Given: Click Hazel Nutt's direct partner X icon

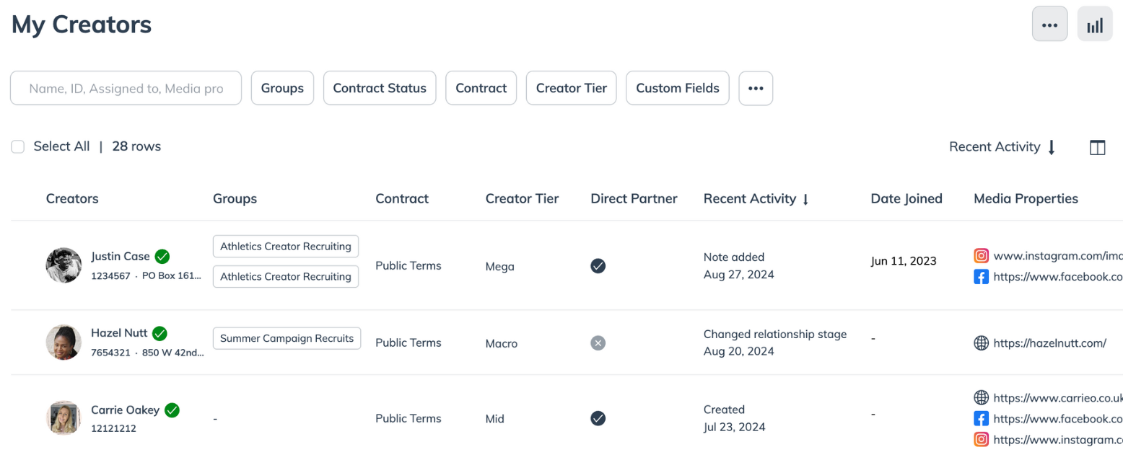Looking at the screenshot, I should (598, 343).
